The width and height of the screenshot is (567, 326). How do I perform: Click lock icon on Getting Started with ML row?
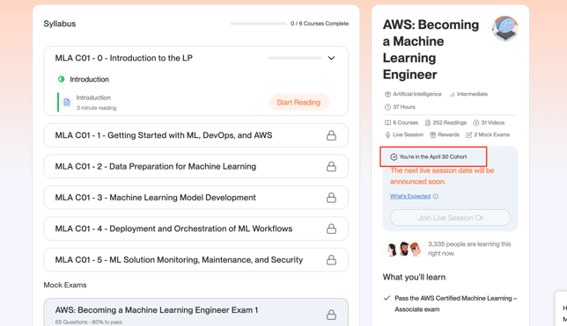[x=331, y=135]
